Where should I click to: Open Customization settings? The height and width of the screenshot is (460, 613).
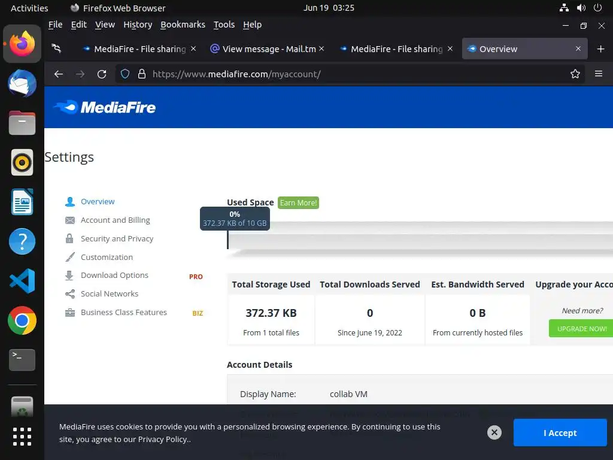(x=107, y=257)
